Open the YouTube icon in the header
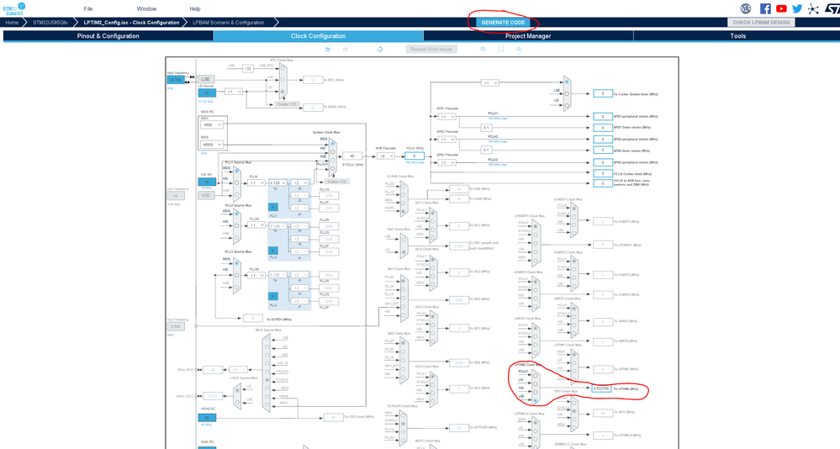Screen dimensions: 840x449 coord(782,8)
